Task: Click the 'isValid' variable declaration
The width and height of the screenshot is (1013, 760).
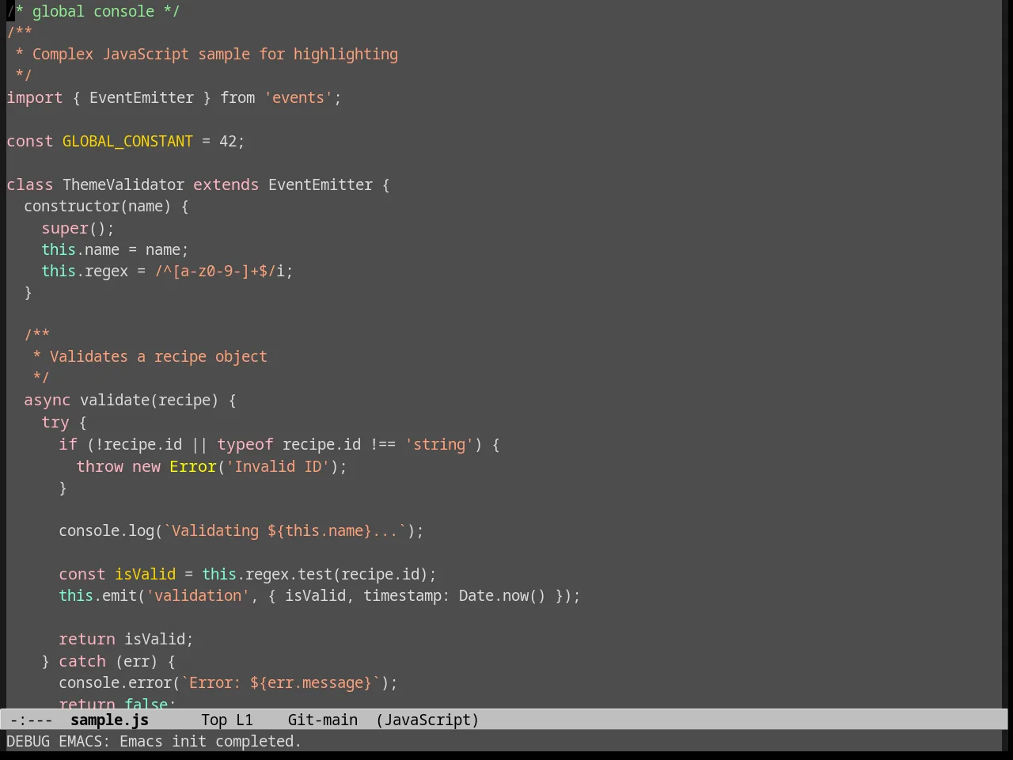Action: point(145,574)
